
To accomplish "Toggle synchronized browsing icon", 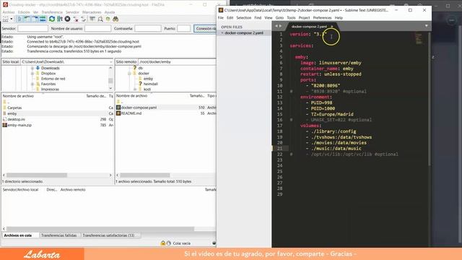I will (x=108, y=19).
